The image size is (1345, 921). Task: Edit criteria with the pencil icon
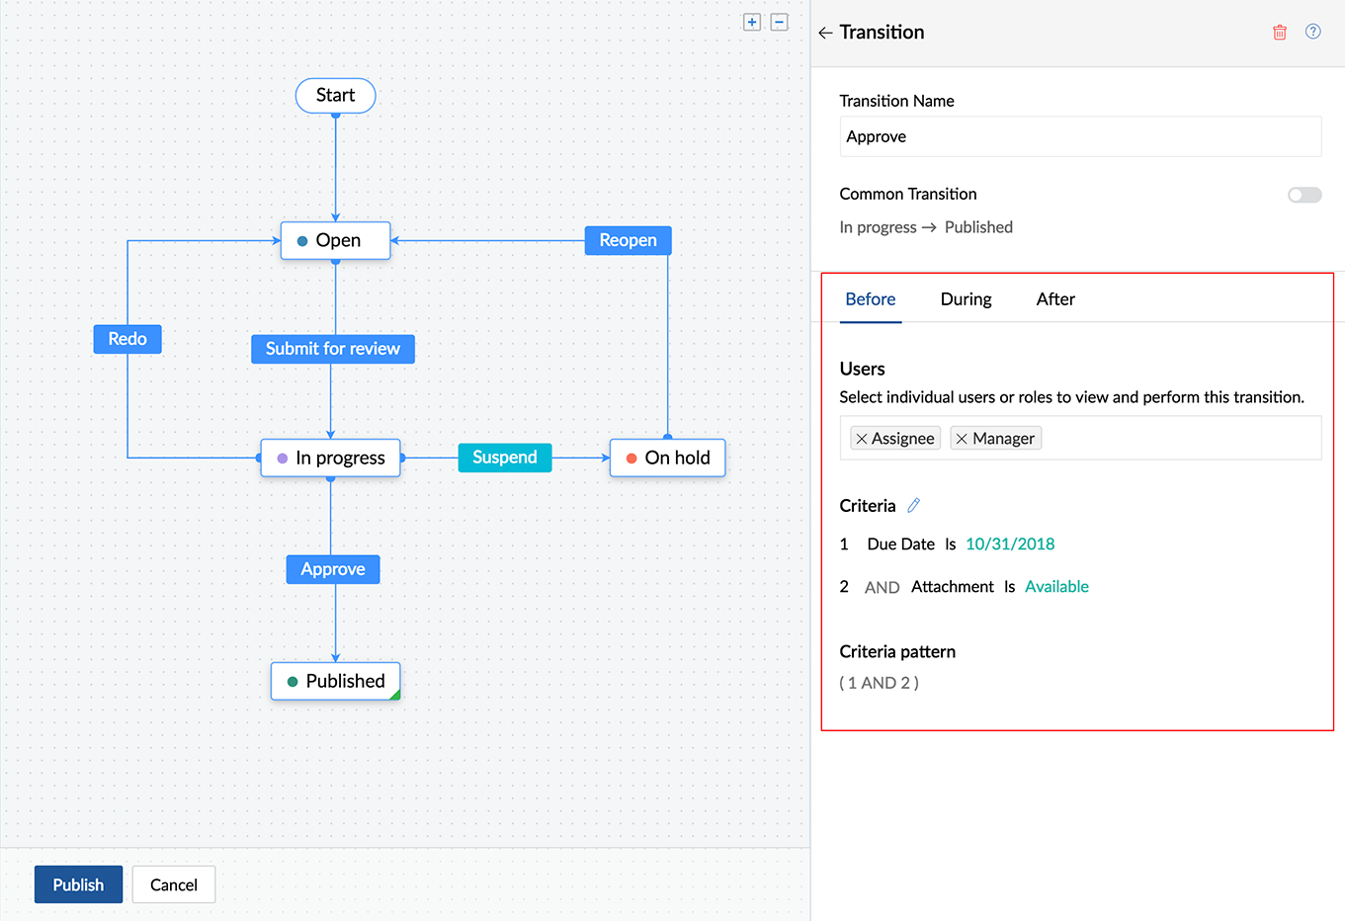(914, 506)
